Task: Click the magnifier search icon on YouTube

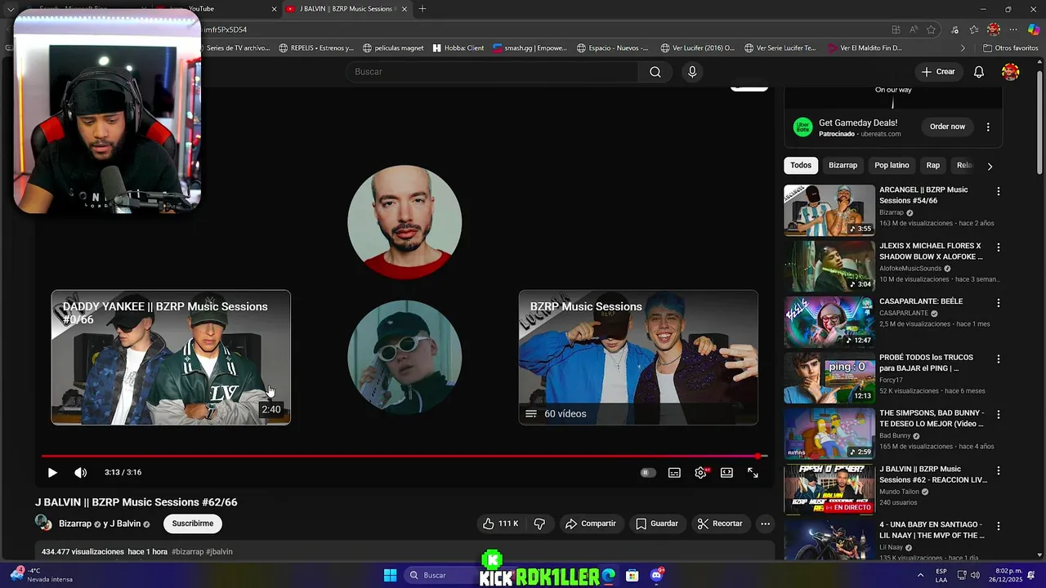Action: click(655, 72)
